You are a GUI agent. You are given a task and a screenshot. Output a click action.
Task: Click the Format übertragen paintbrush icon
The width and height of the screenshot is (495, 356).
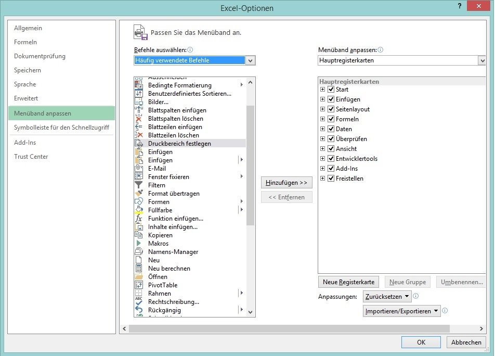click(x=139, y=193)
